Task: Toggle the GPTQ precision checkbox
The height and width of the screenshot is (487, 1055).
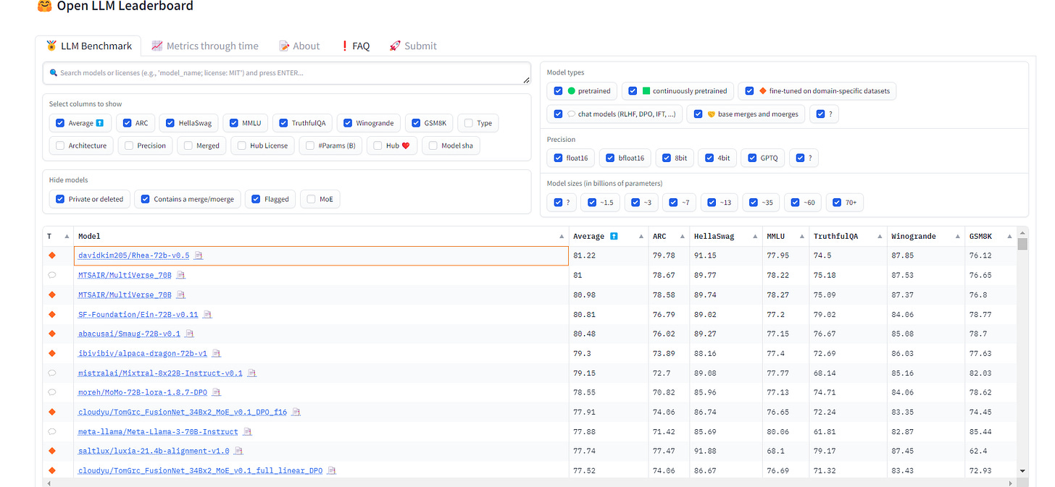Action: tap(752, 158)
